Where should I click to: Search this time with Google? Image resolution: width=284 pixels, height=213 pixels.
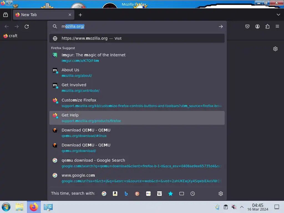(x=104, y=194)
